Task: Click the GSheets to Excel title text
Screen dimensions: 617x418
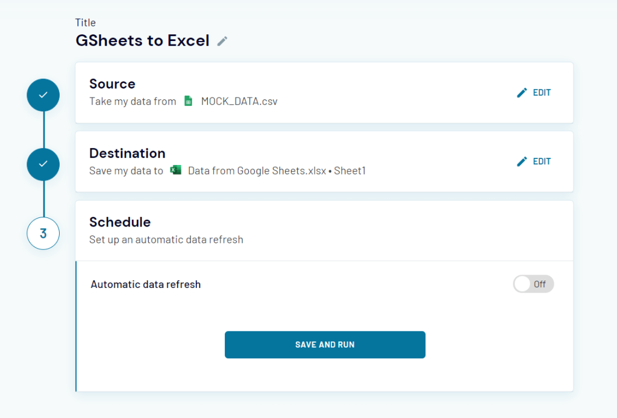Action: click(142, 40)
